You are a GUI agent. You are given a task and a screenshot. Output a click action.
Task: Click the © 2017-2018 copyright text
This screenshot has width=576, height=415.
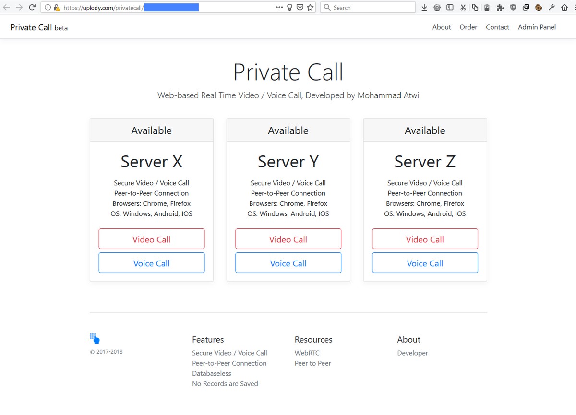[x=106, y=352]
